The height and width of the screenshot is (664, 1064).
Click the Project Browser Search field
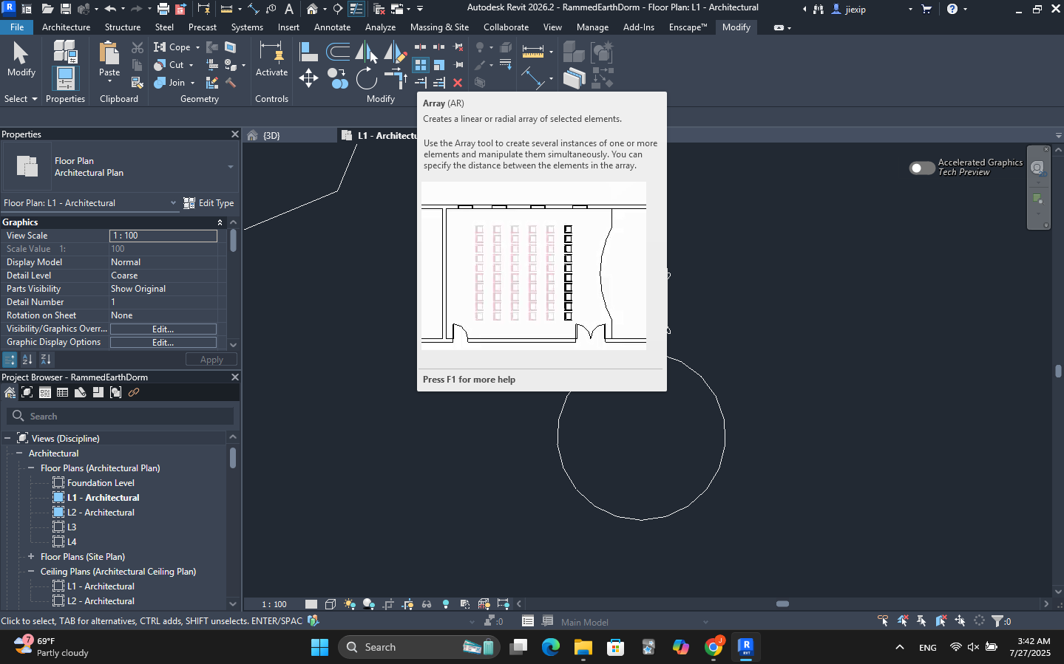point(121,417)
